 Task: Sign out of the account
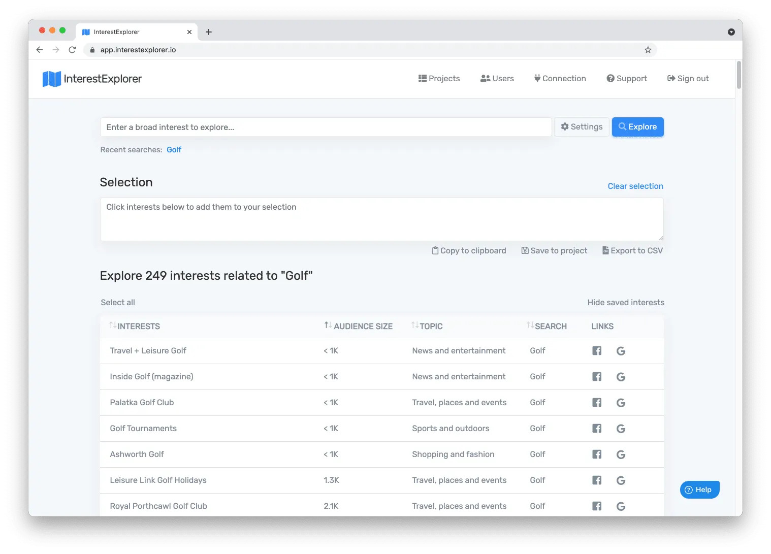[x=688, y=79]
